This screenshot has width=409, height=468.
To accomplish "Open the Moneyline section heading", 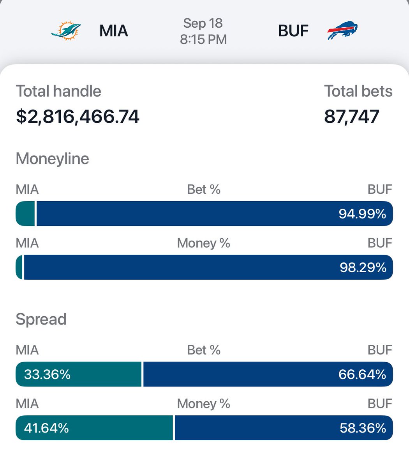I will pos(53,159).
